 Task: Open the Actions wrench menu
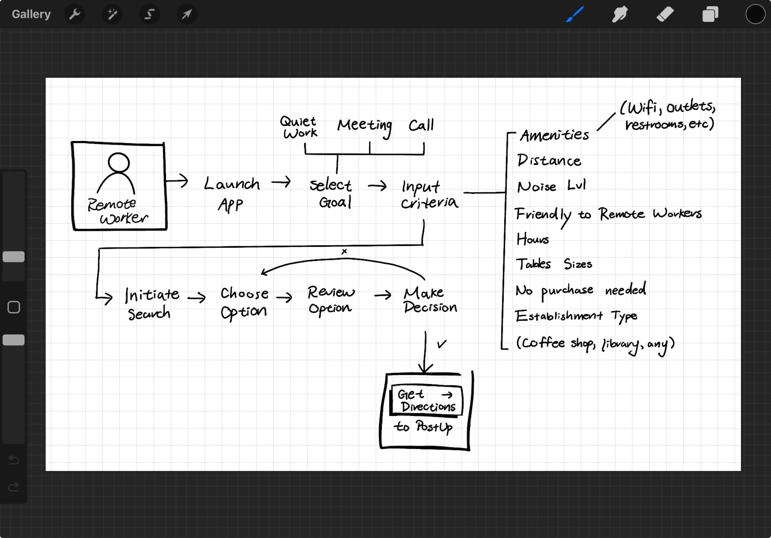pos(75,14)
